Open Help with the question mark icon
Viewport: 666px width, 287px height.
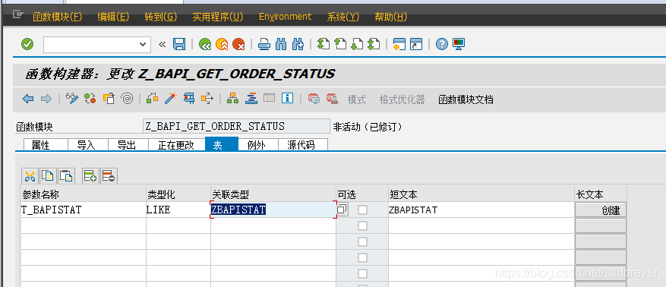click(442, 44)
